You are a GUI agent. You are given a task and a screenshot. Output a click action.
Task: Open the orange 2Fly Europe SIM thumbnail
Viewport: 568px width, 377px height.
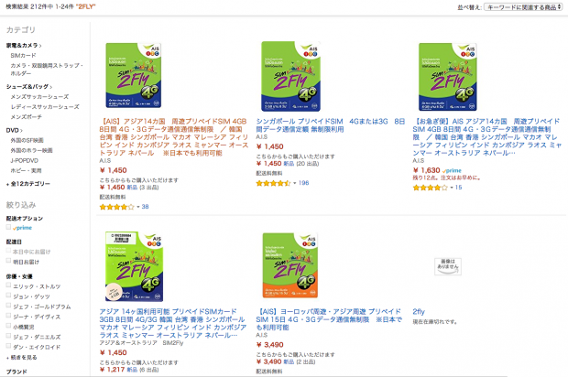tap(290, 265)
